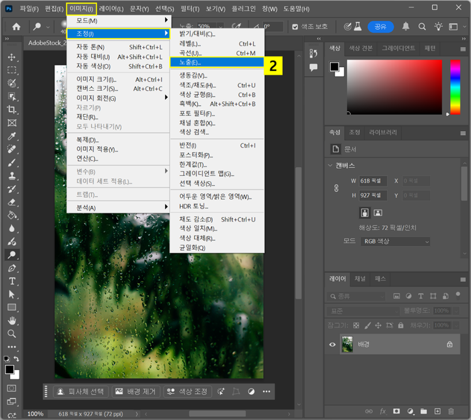Select the Crop tool
The width and height of the screenshot is (471, 420).
pyautogui.click(x=11, y=110)
